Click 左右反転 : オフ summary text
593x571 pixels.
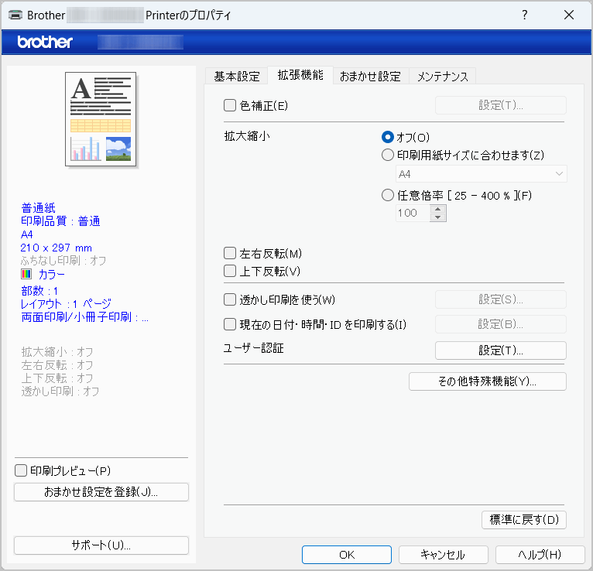57,365
